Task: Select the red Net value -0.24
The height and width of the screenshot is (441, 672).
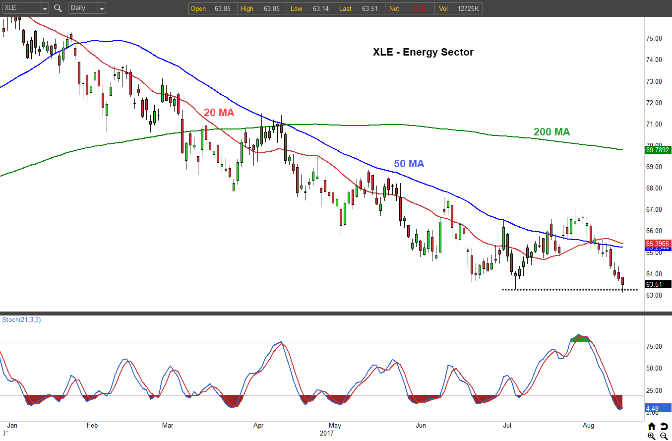Action: click(x=420, y=8)
